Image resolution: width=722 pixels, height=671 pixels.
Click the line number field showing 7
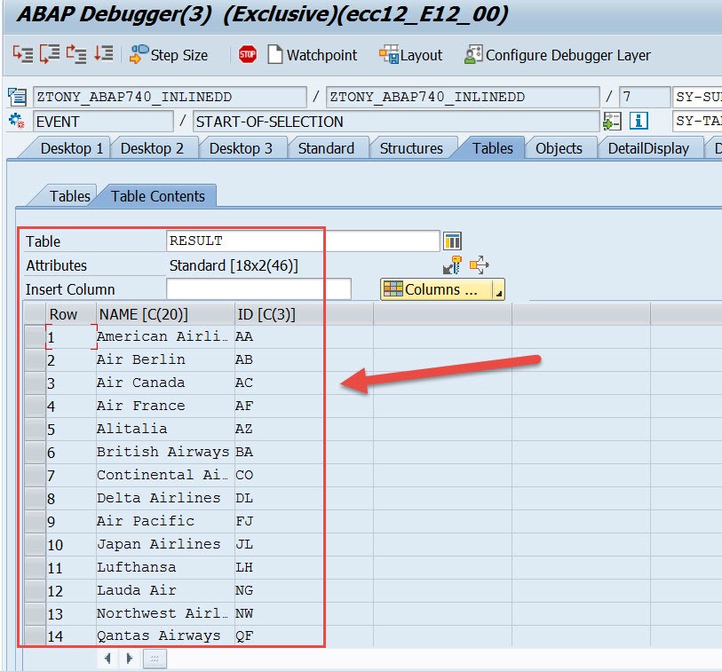[x=644, y=97]
